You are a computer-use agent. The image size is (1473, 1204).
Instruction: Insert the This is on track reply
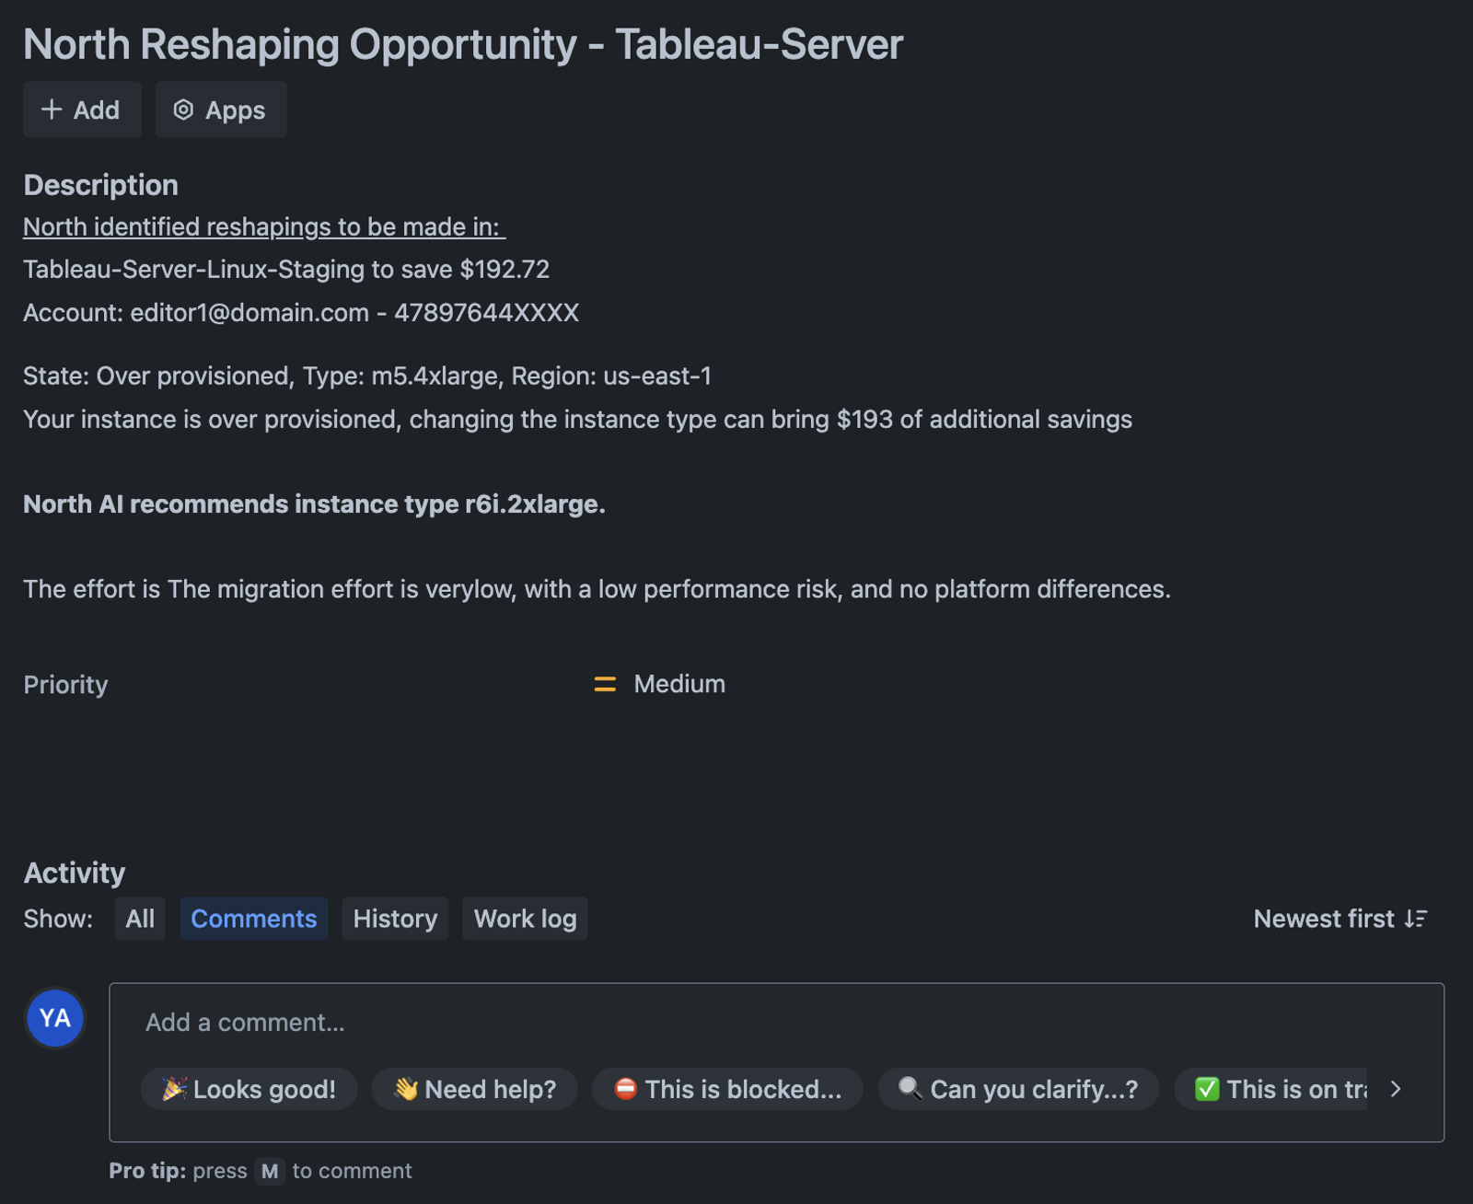tap(1271, 1089)
